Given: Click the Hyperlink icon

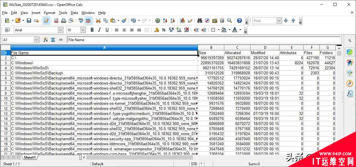Looking at the screenshot, I should click(158, 21).
